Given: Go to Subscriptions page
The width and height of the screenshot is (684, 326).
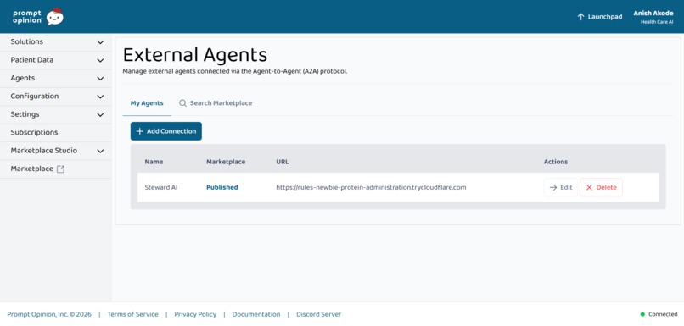Looking at the screenshot, I should point(55,132).
